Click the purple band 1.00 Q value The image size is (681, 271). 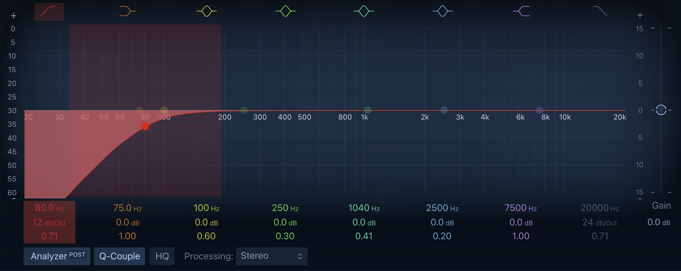click(x=521, y=236)
